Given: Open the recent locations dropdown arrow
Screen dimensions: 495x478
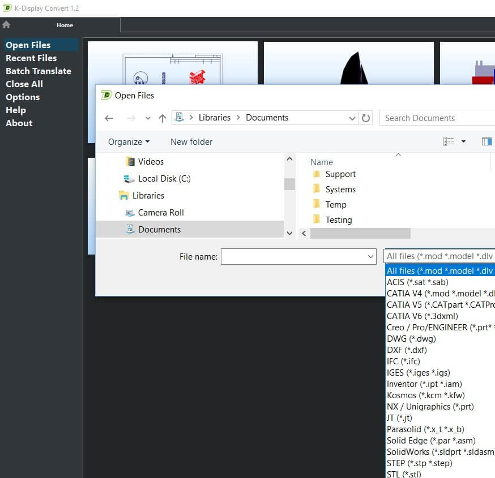Looking at the screenshot, I should (x=148, y=118).
